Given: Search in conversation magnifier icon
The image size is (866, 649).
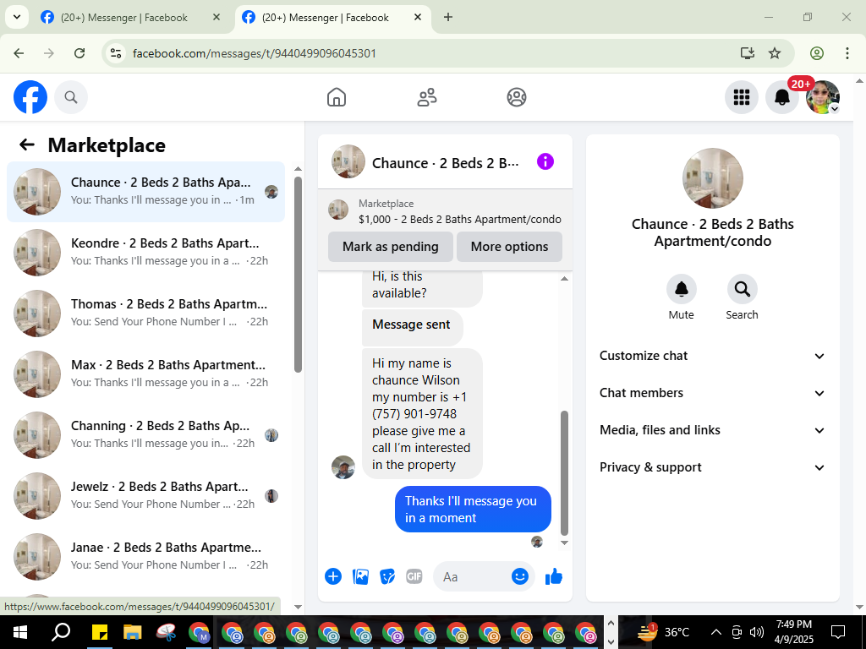Looking at the screenshot, I should 743,289.
